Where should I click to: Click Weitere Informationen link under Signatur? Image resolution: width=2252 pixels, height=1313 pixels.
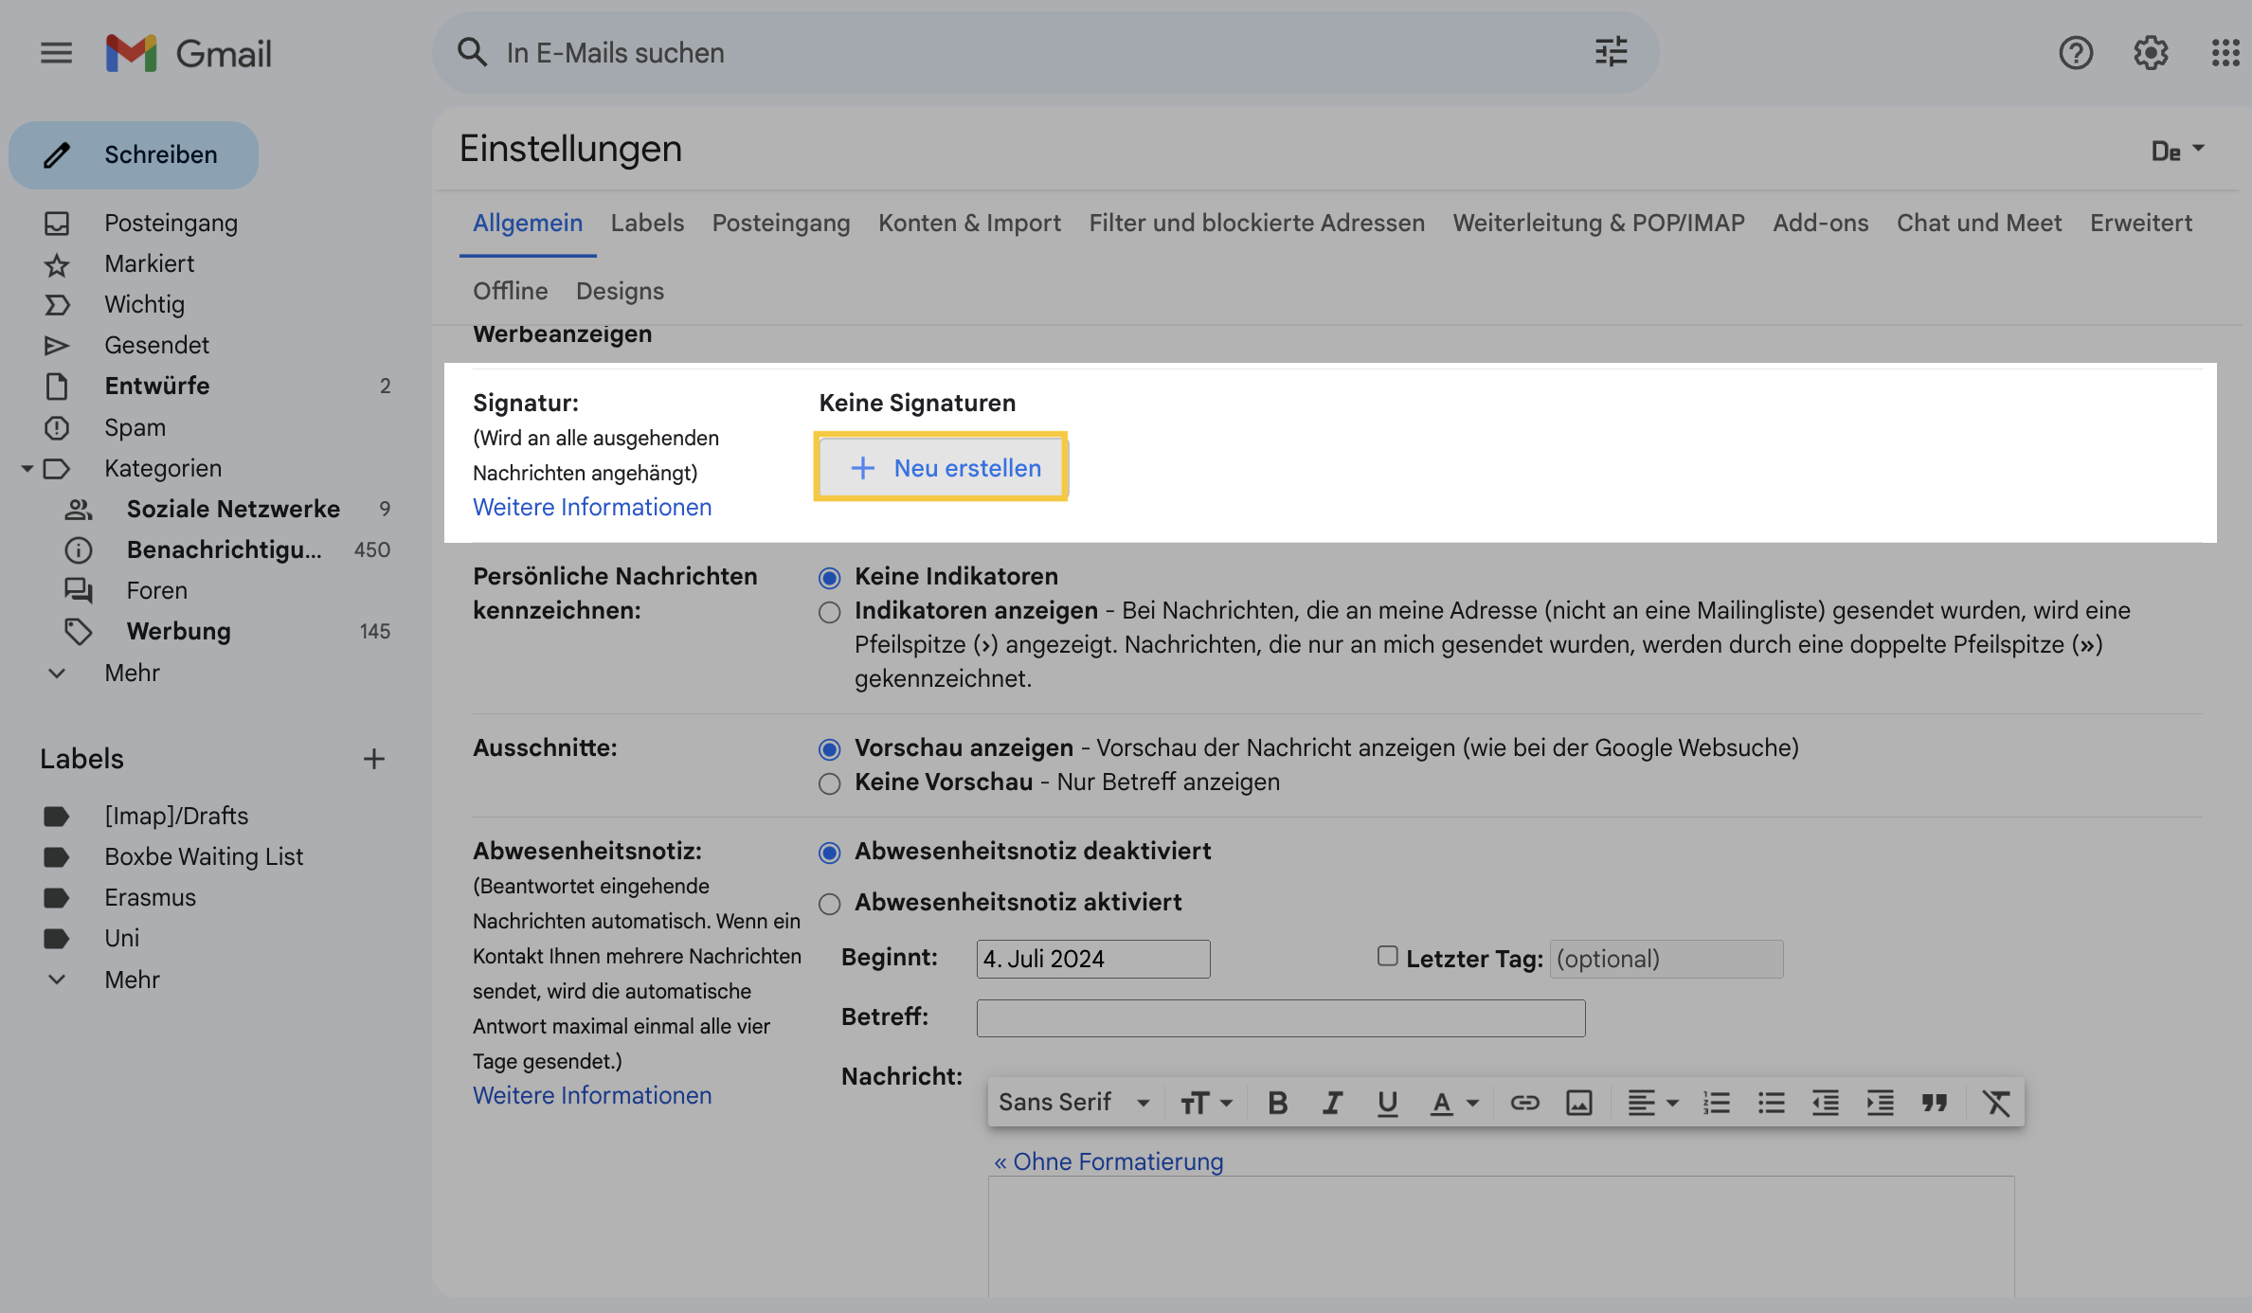592,505
